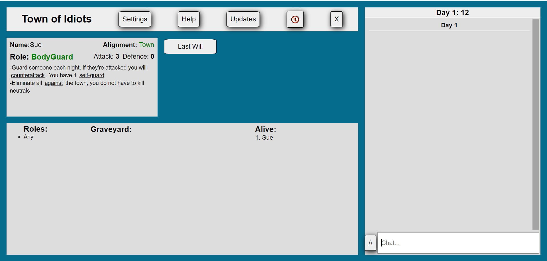This screenshot has width=547, height=261.
Task: Focus the Chat input field
Action: [x=458, y=243]
